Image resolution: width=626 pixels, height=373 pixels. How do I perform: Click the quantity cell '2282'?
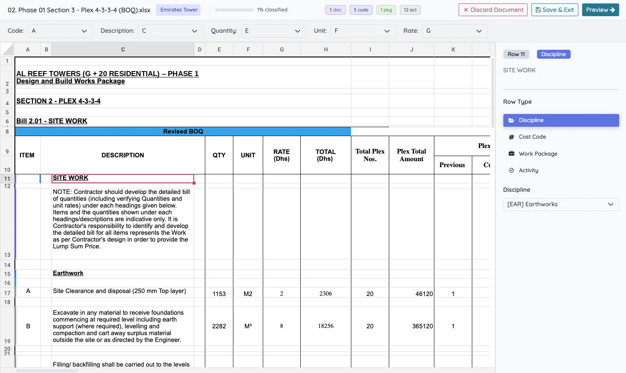(219, 326)
